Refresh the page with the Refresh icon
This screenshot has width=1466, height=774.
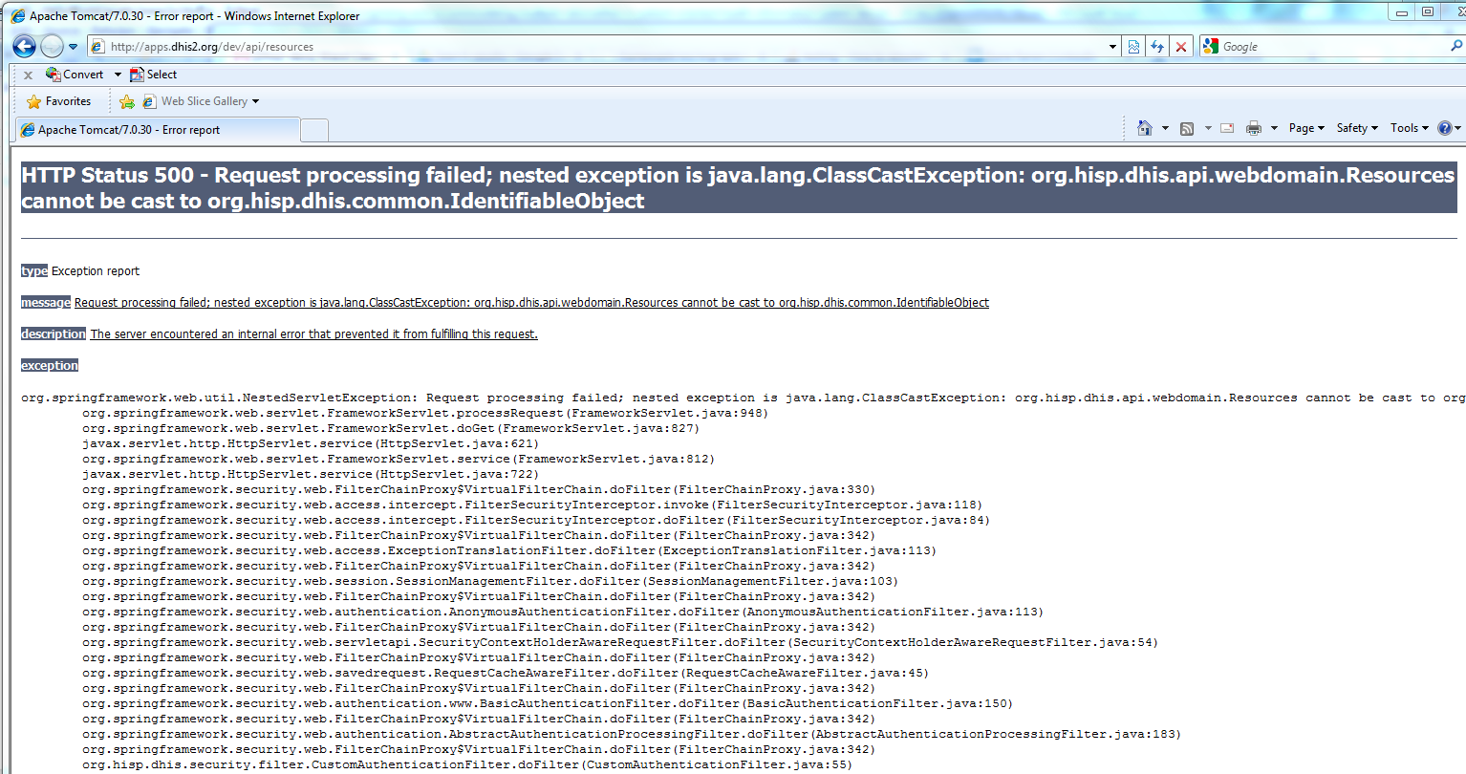[x=1157, y=47]
